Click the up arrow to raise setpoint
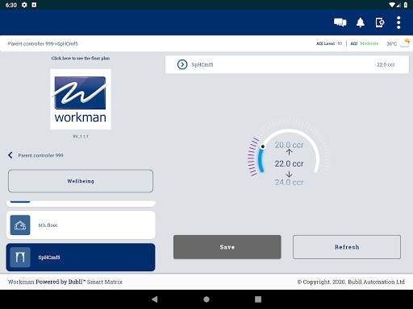The image size is (413, 309). click(x=289, y=152)
